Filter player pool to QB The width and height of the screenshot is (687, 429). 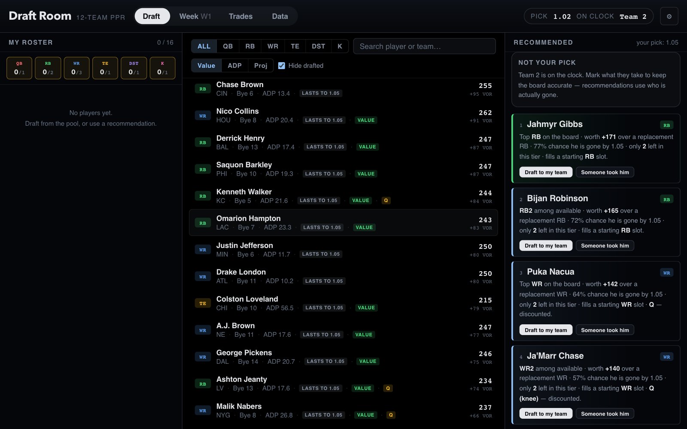228,46
